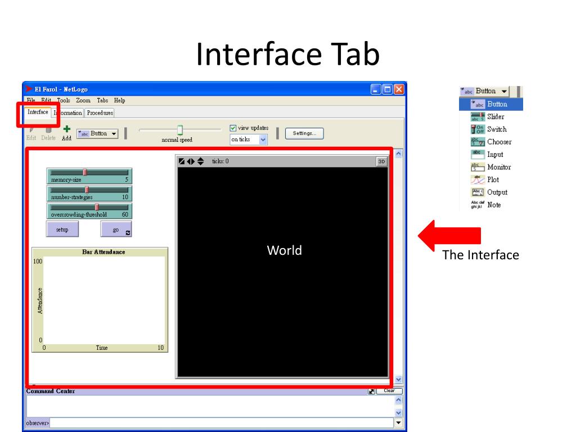
Task: Open the on ticks update mode dropdown
Action: point(248,139)
